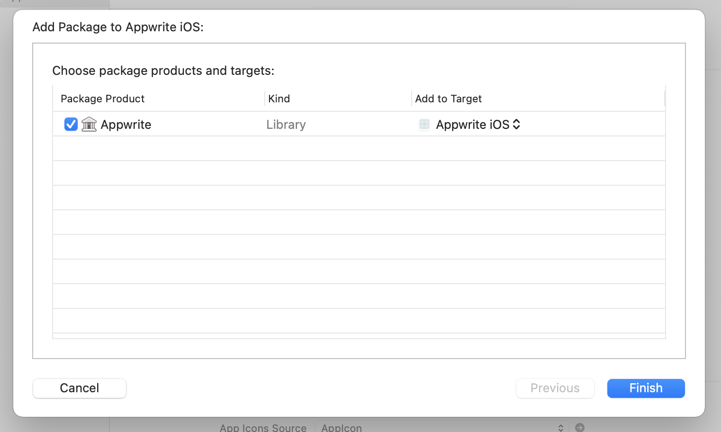Click the target app icon beside Appwrite iOS
Viewport: 721px width, 432px height.
pos(424,124)
